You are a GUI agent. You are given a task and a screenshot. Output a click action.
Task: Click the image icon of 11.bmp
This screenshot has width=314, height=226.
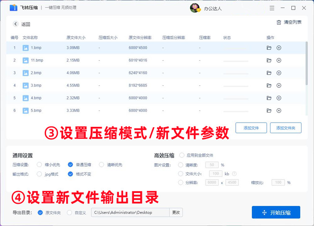tap(26, 60)
